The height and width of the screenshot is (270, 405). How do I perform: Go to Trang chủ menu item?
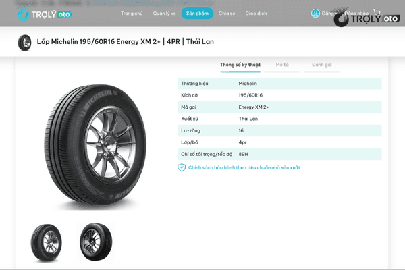(132, 13)
